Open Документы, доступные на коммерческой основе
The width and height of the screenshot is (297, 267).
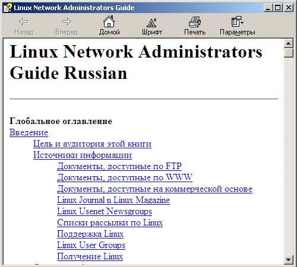[x=154, y=189]
